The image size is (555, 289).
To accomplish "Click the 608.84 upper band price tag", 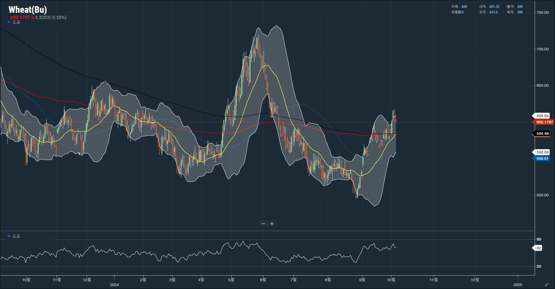I will coord(542,116).
